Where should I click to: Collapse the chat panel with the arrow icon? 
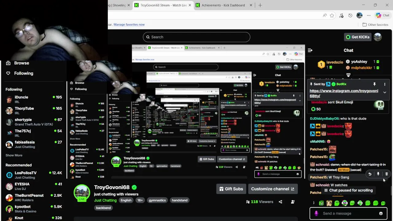(x=310, y=50)
